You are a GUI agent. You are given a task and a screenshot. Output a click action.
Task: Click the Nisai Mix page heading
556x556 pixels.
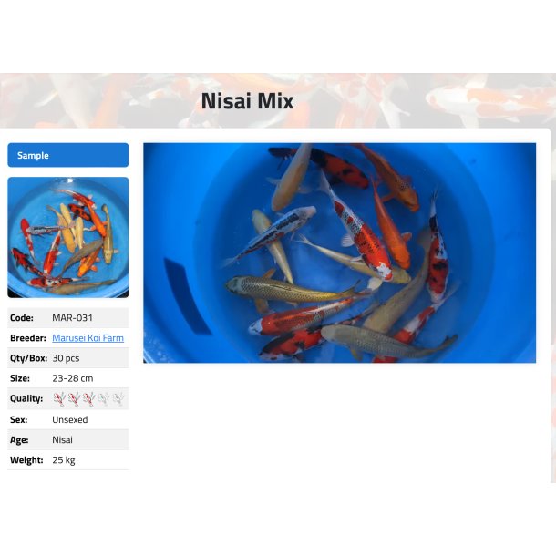point(247,101)
